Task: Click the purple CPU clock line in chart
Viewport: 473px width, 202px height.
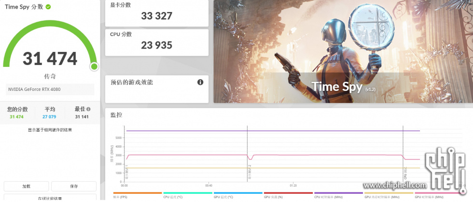Action: click(273, 131)
